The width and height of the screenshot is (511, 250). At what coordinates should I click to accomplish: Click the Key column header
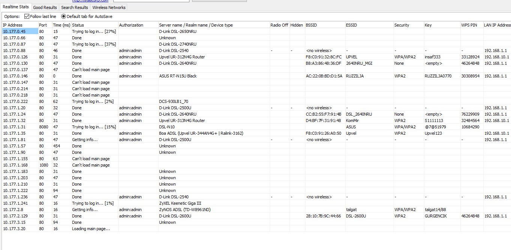[x=442, y=25]
